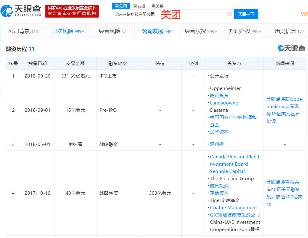The image size is (308, 238).
Task: Select the date cell 2018-05-01
Action: (38, 144)
